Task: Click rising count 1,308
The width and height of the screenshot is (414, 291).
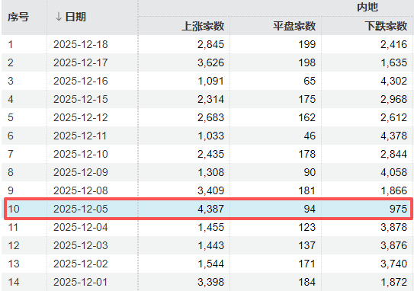Action: point(210,172)
